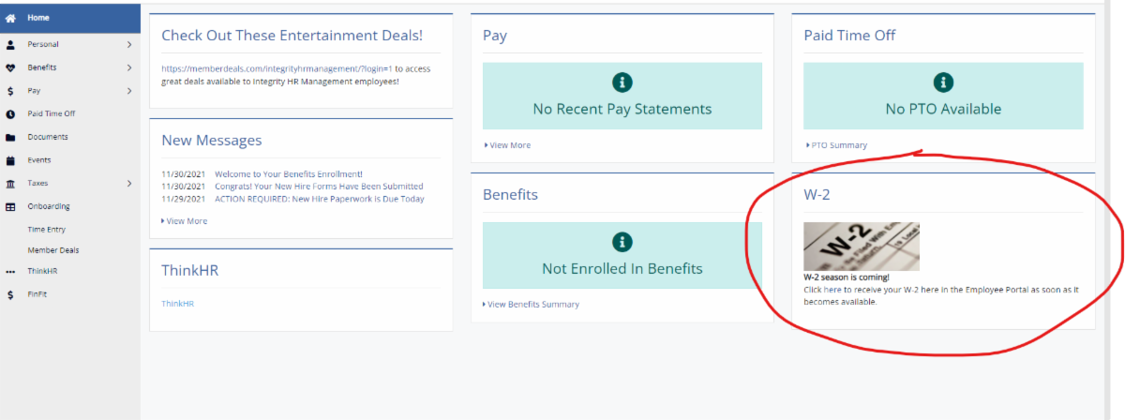
Task: Click the Home house icon in sidebar
Action: tap(10, 18)
